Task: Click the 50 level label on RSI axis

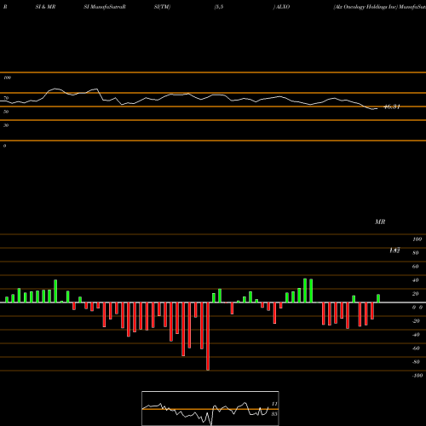Action: (x=6, y=112)
